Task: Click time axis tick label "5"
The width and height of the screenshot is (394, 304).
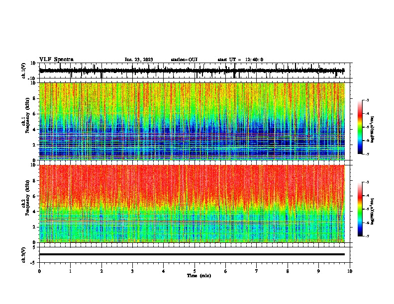Action: [195, 271]
